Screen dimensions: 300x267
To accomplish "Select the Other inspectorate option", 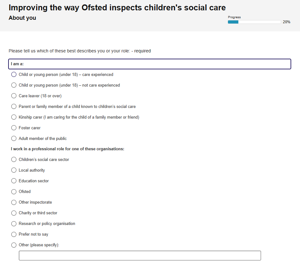I will [x=14, y=202].
